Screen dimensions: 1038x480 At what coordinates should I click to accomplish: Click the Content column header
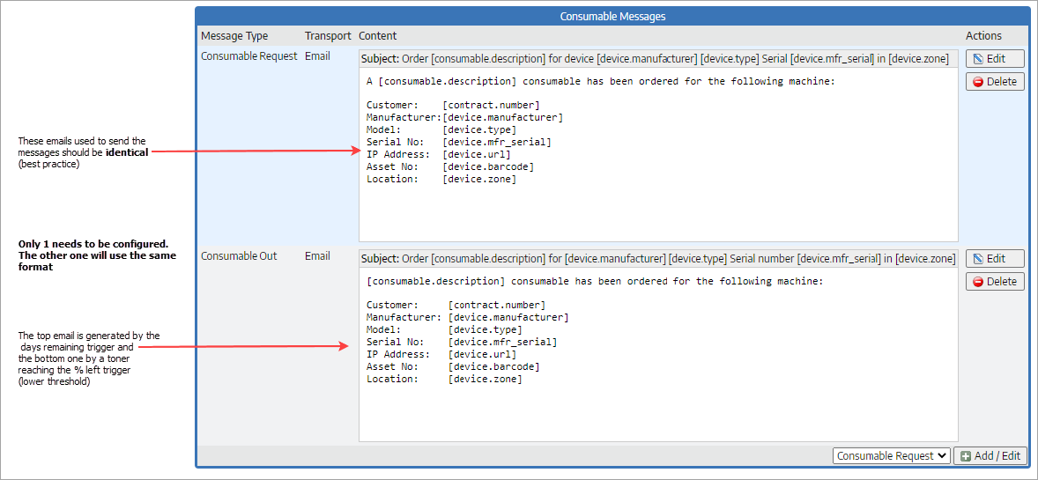click(x=377, y=36)
